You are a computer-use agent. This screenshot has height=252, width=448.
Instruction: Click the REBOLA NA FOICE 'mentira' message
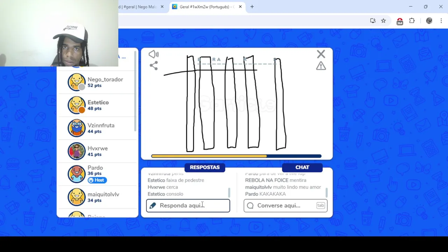click(x=298, y=180)
